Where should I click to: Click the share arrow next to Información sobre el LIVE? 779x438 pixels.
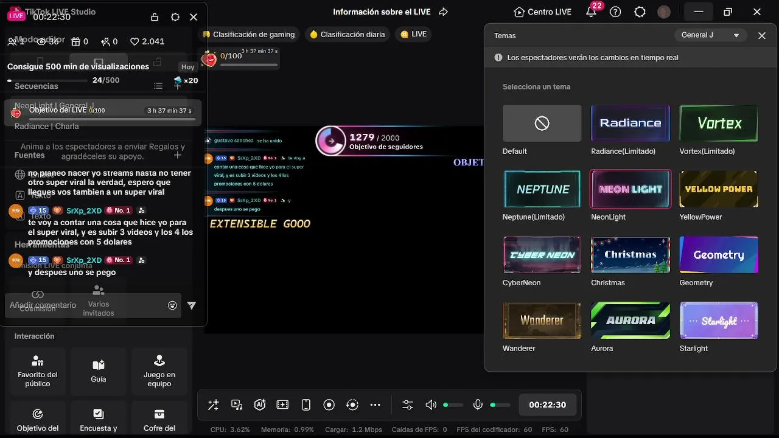[443, 12]
